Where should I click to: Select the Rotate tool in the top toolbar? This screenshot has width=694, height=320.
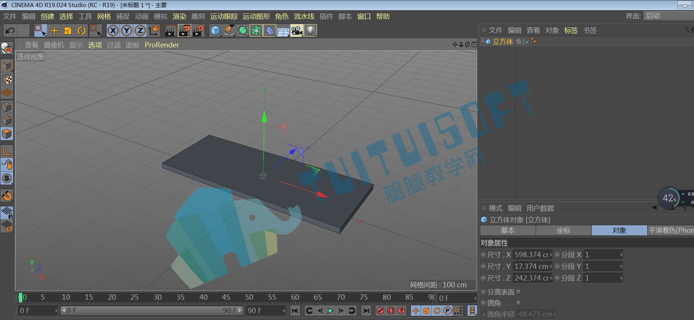[81, 30]
